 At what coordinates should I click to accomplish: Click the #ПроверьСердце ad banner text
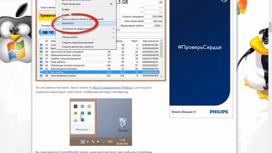point(200,47)
